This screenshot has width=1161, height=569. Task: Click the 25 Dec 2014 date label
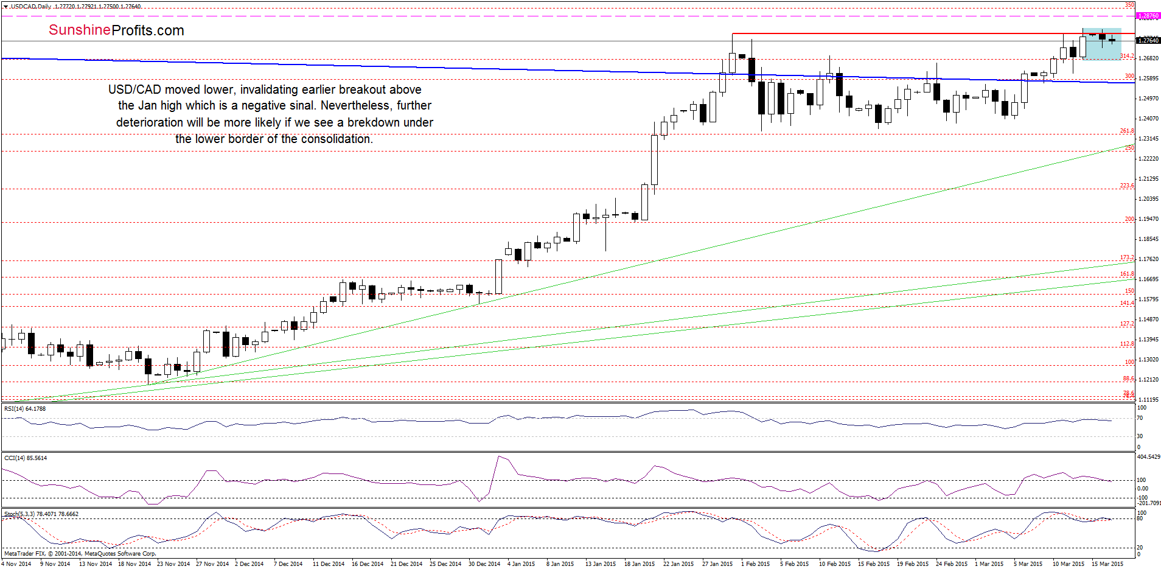(x=445, y=564)
